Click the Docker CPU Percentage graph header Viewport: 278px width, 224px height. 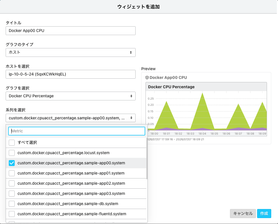click(x=206, y=87)
